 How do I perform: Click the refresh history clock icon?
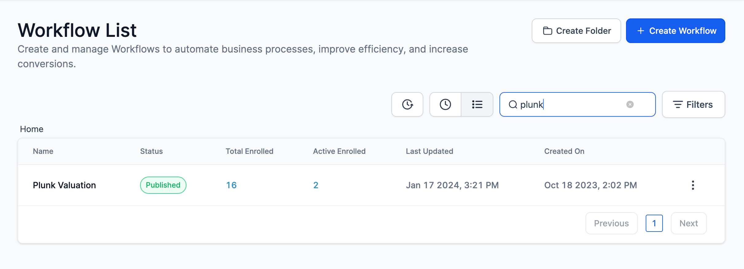click(x=407, y=104)
